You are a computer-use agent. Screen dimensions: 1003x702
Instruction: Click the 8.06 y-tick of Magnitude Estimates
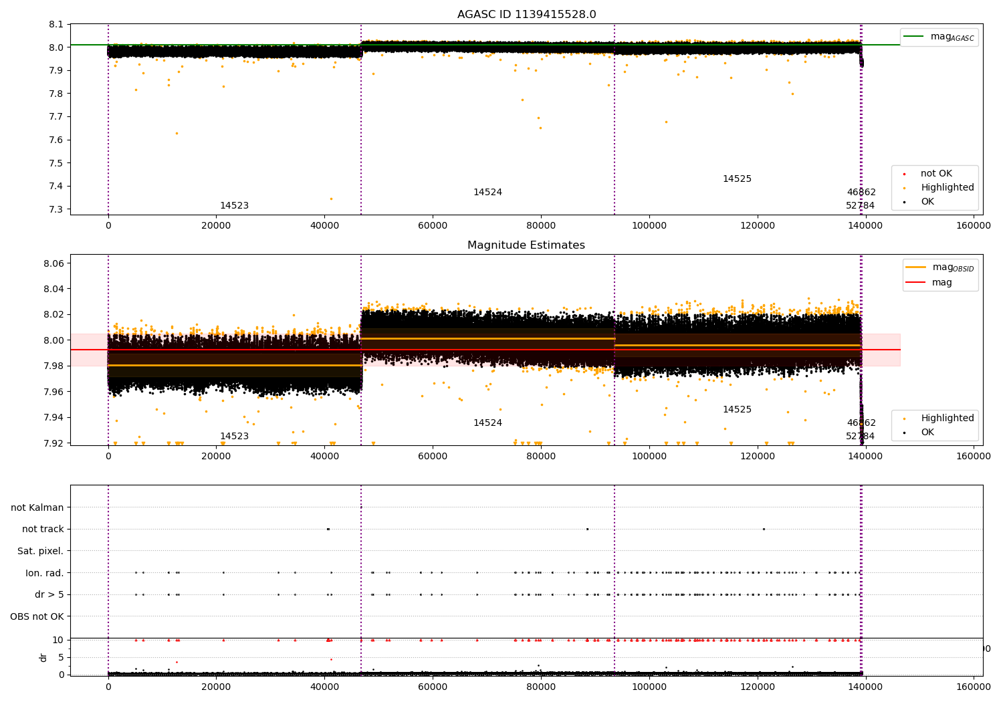54,264
